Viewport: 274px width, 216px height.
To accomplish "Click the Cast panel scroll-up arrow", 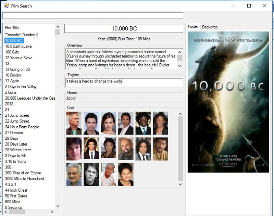I will 180,114.
